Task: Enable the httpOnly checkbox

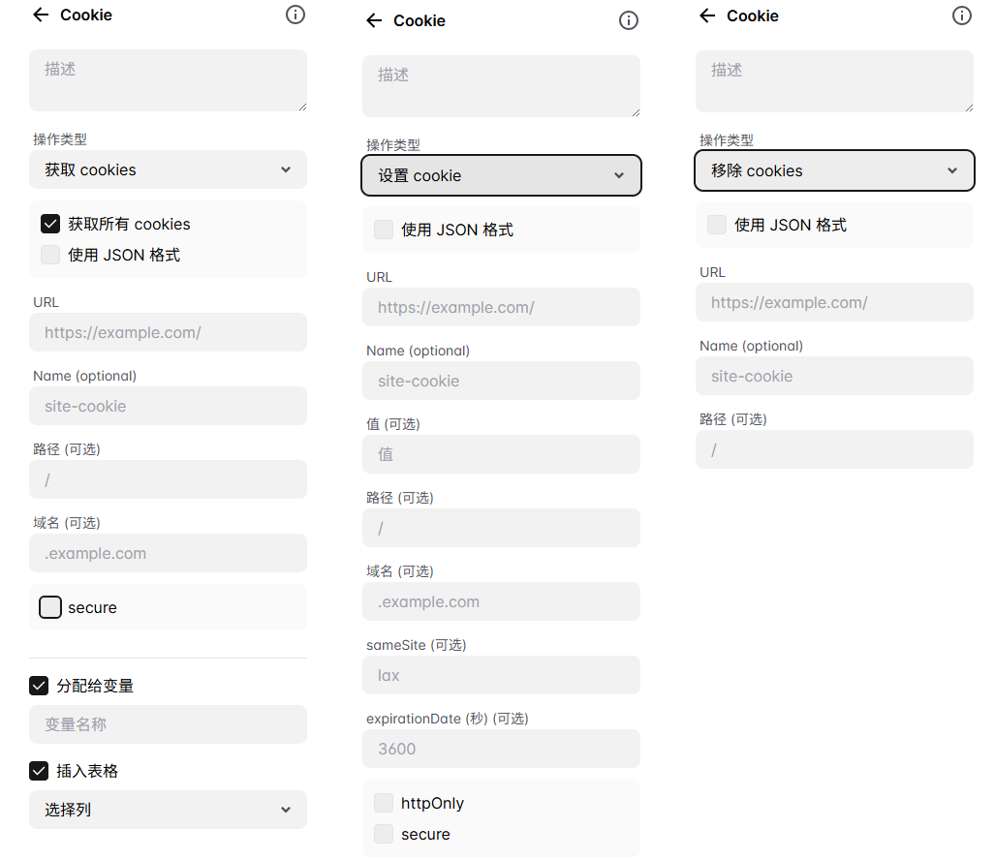Action: click(384, 803)
